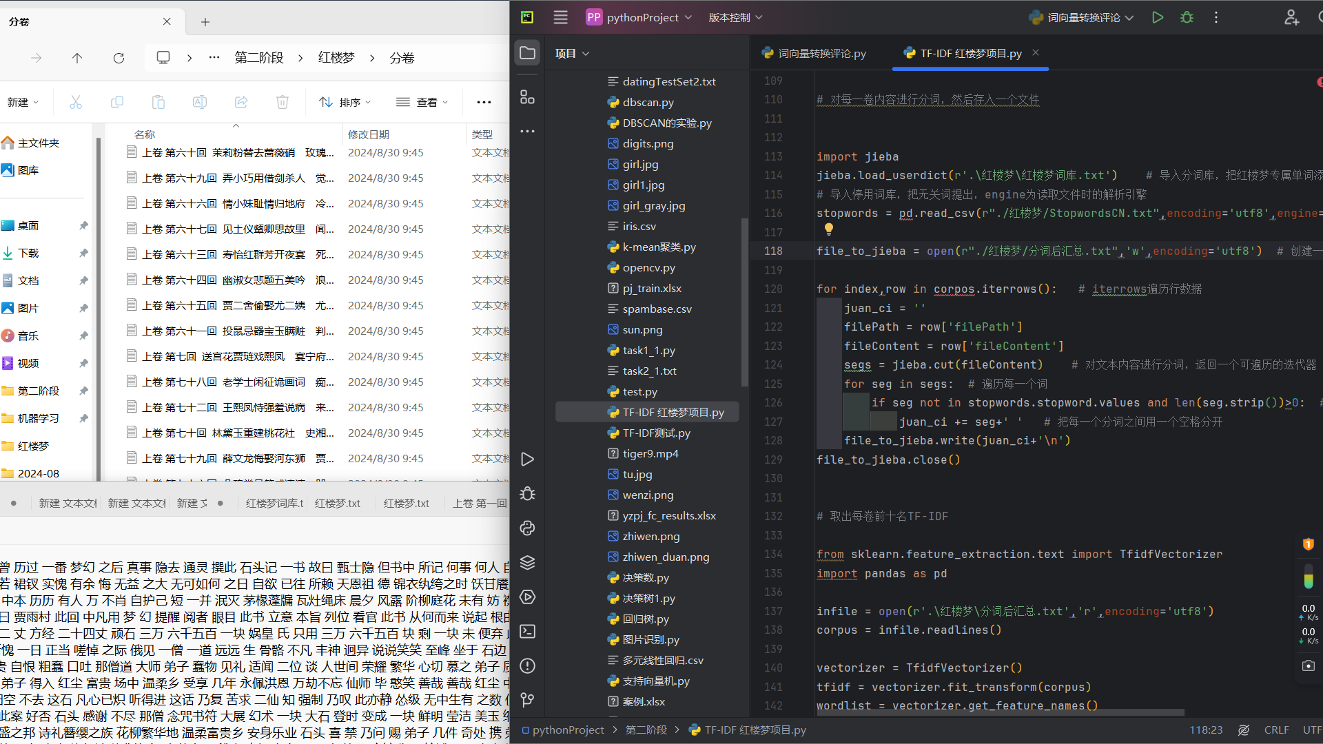Screen dimensions: 1323x744
Task: Click the 新建 button in Explorer
Action: (x=23, y=102)
